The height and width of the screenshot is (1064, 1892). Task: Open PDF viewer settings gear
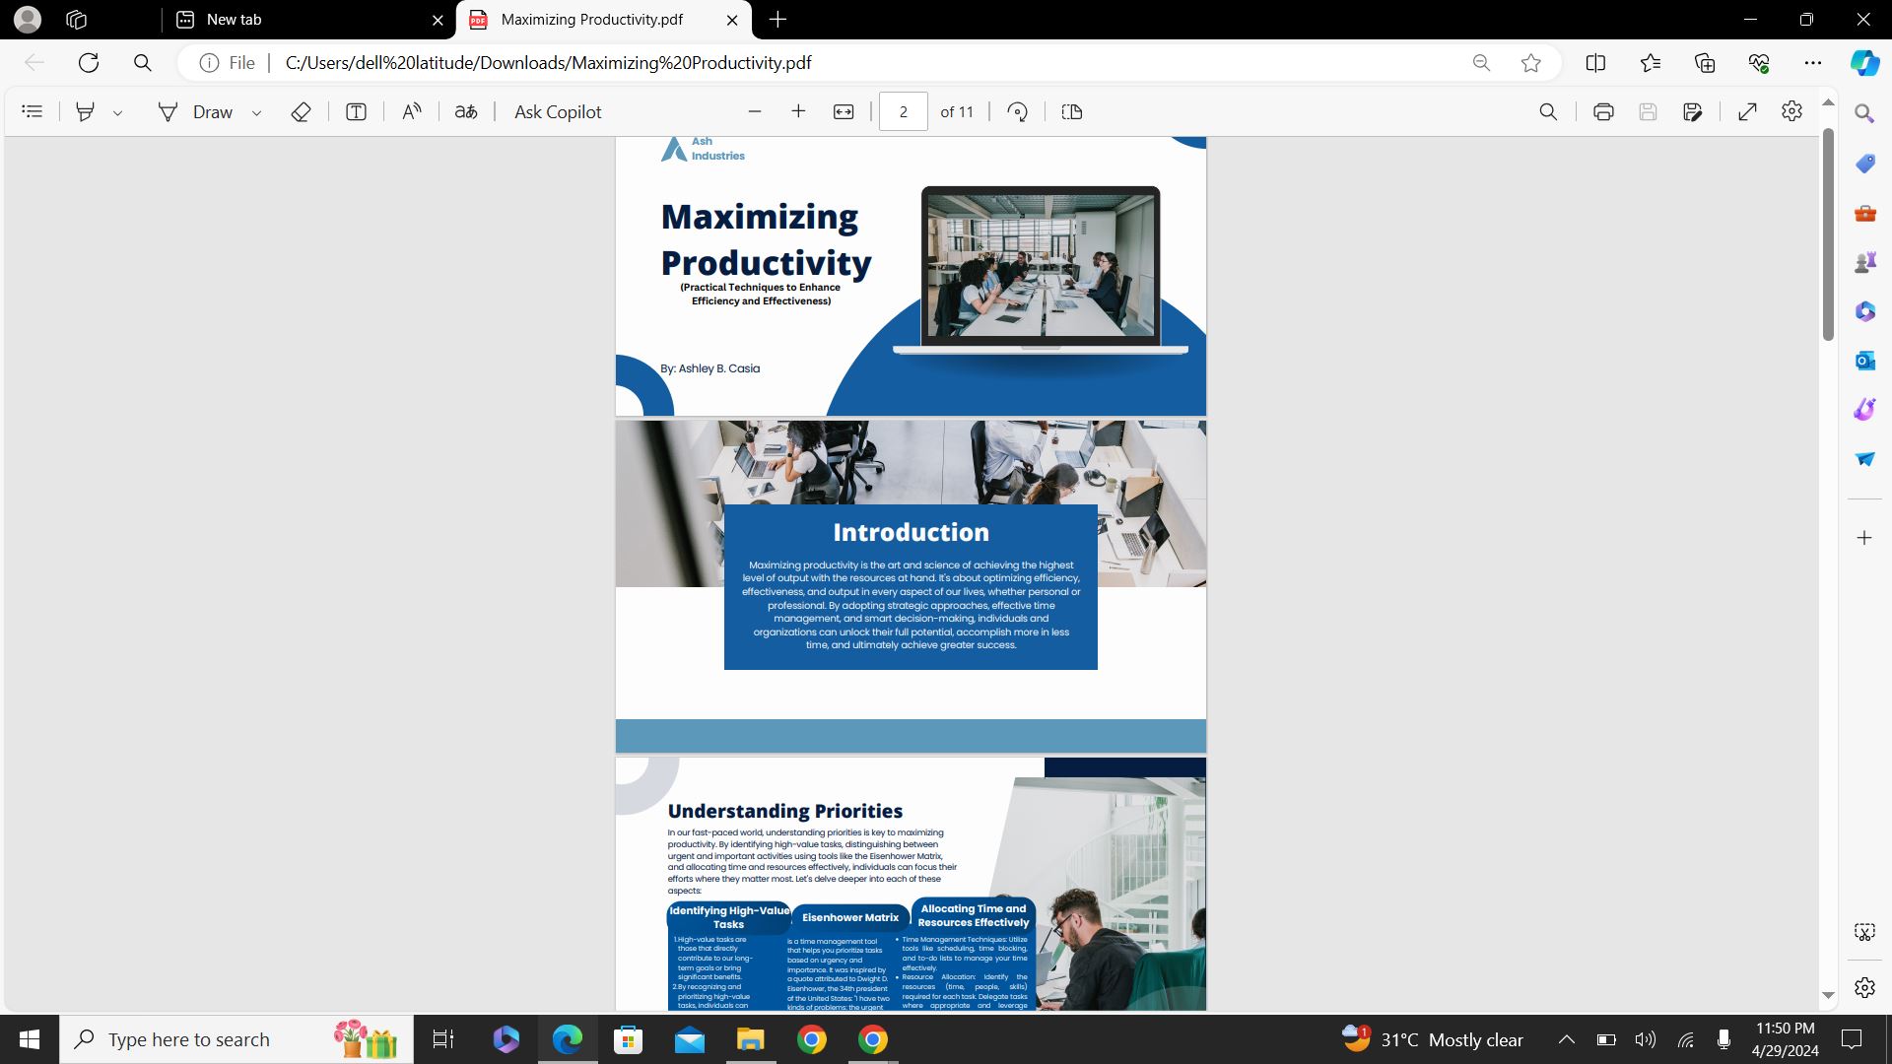[x=1791, y=111]
